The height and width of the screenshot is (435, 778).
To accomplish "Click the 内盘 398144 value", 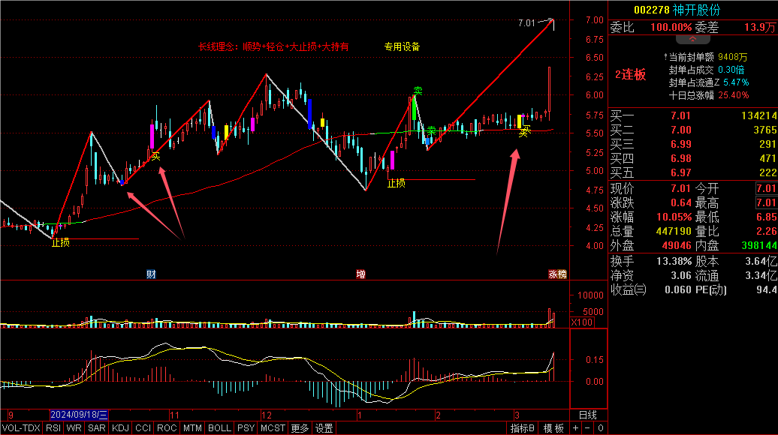I will (760, 245).
